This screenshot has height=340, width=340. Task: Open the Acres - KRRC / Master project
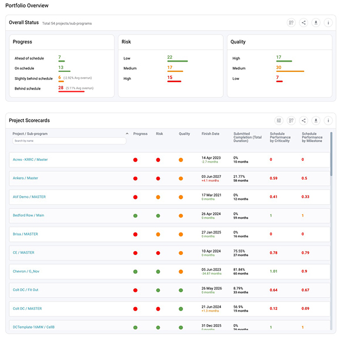point(30,160)
